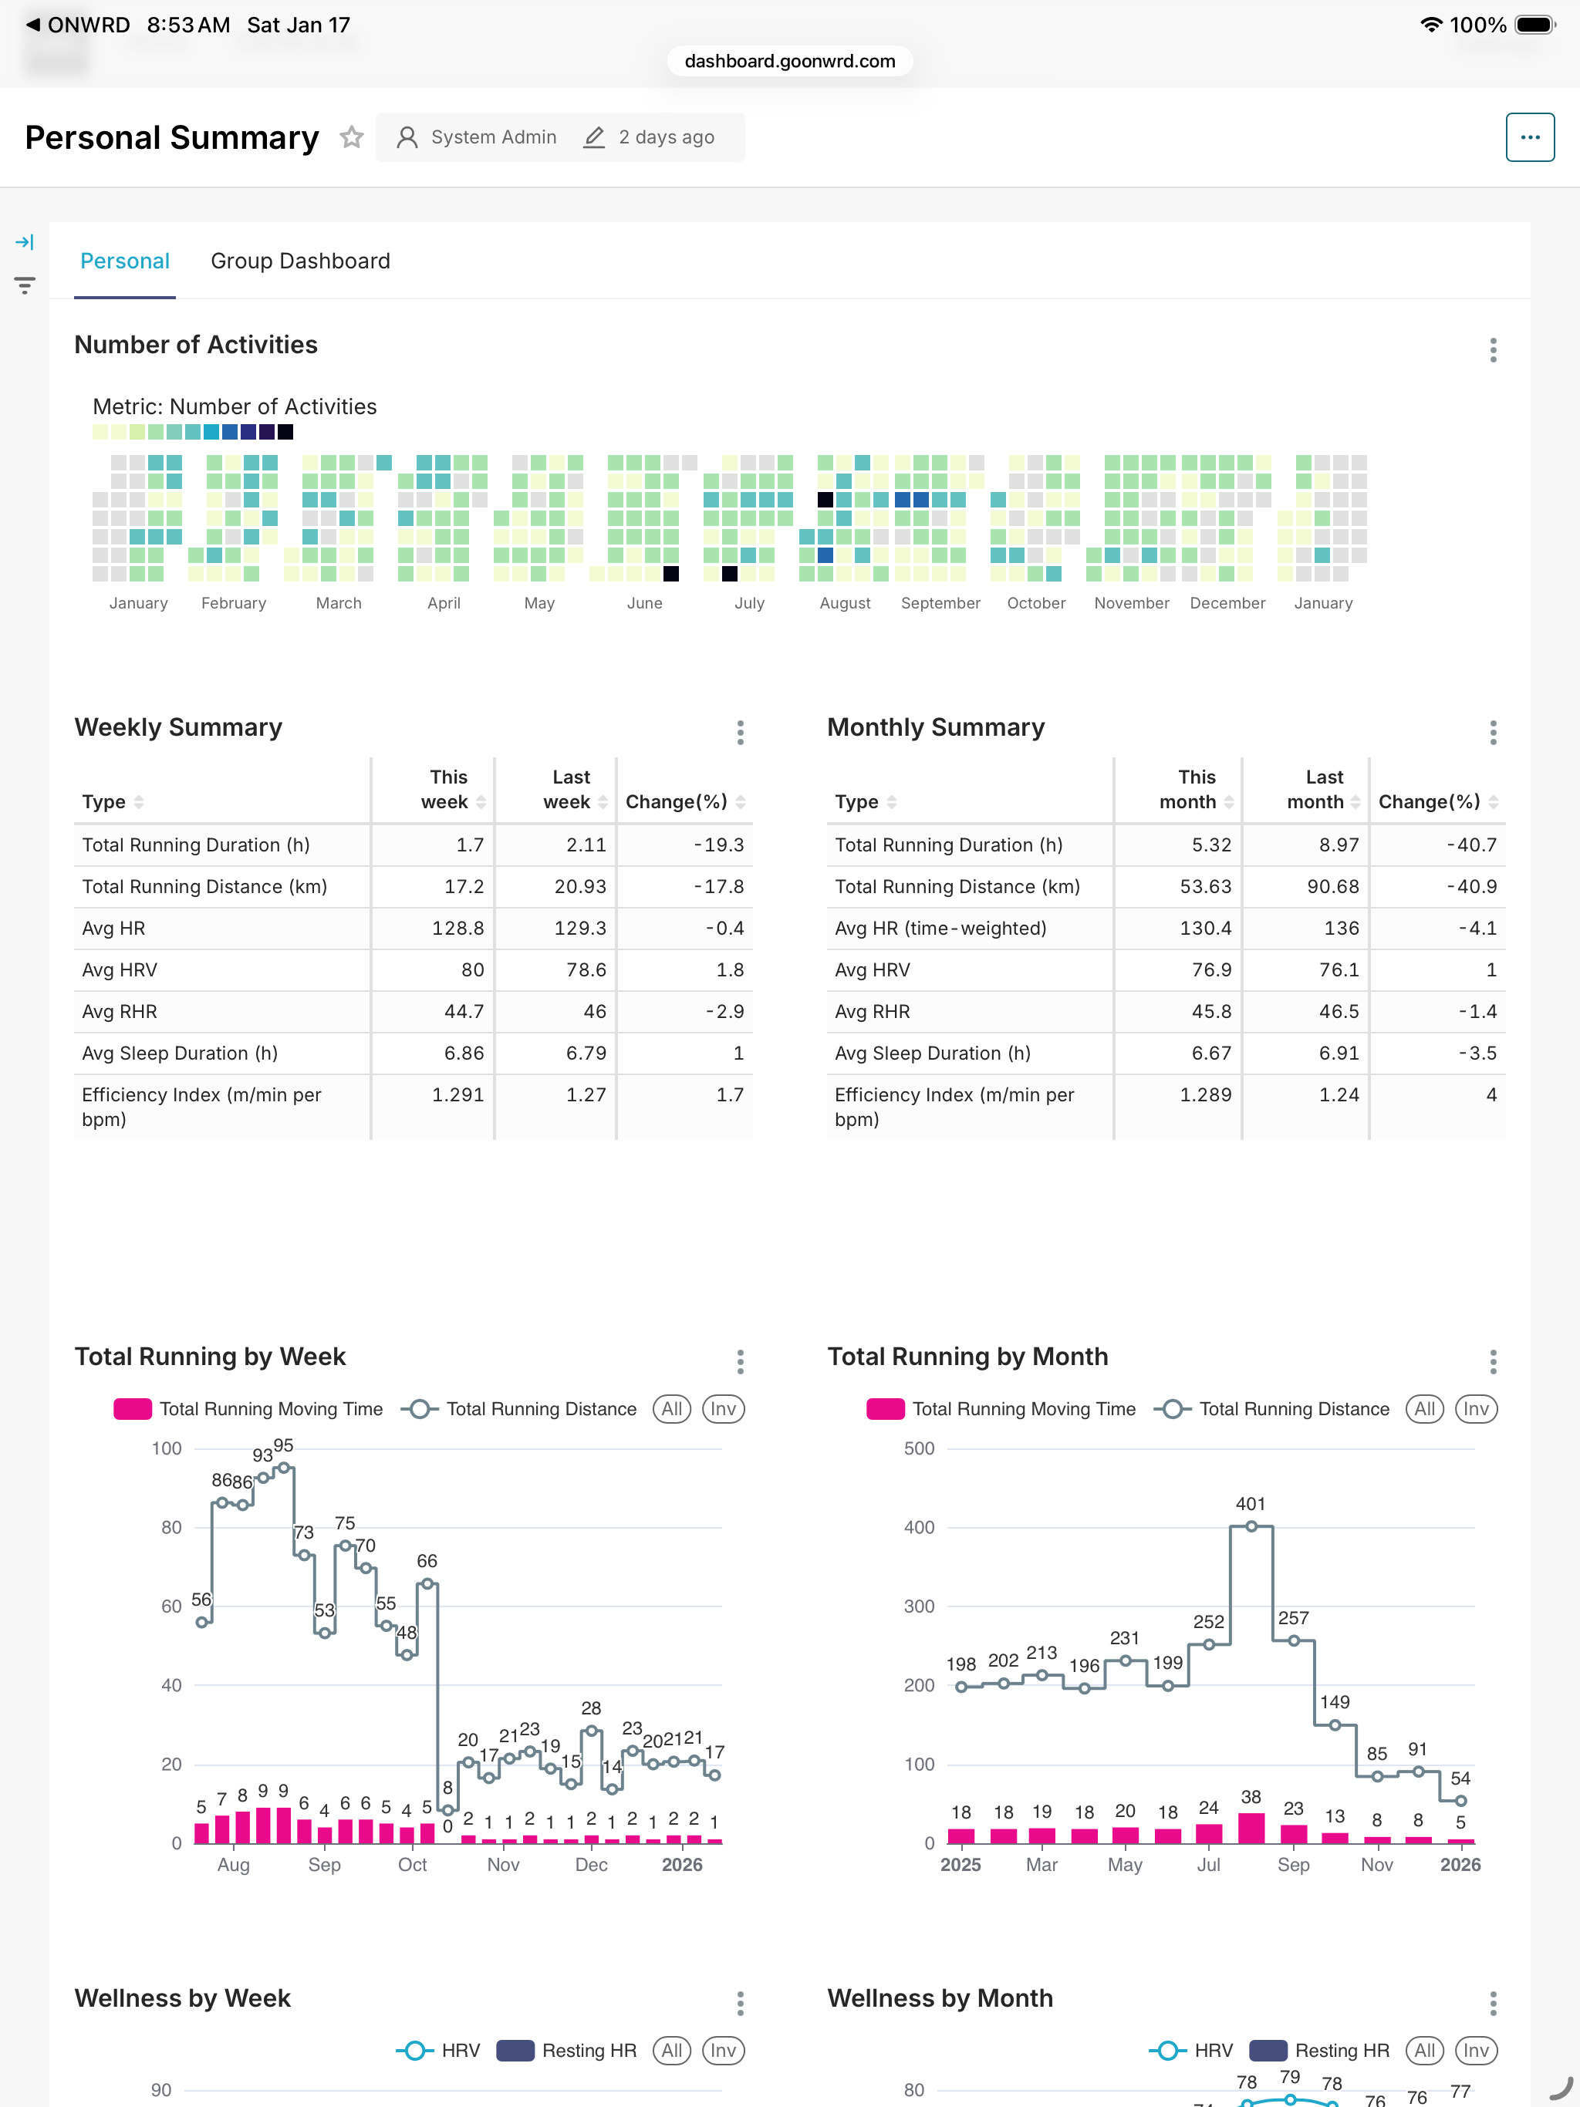Image resolution: width=1580 pixels, height=2107 pixels.
Task: Select the Personal tab
Action: 124,260
